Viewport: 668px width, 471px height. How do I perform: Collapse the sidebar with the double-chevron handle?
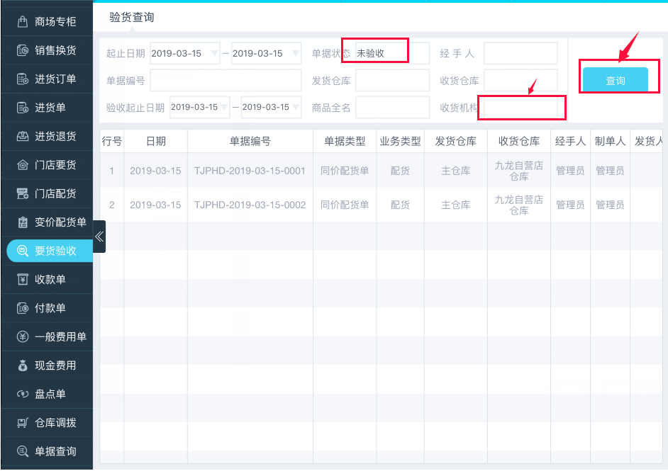[99, 237]
